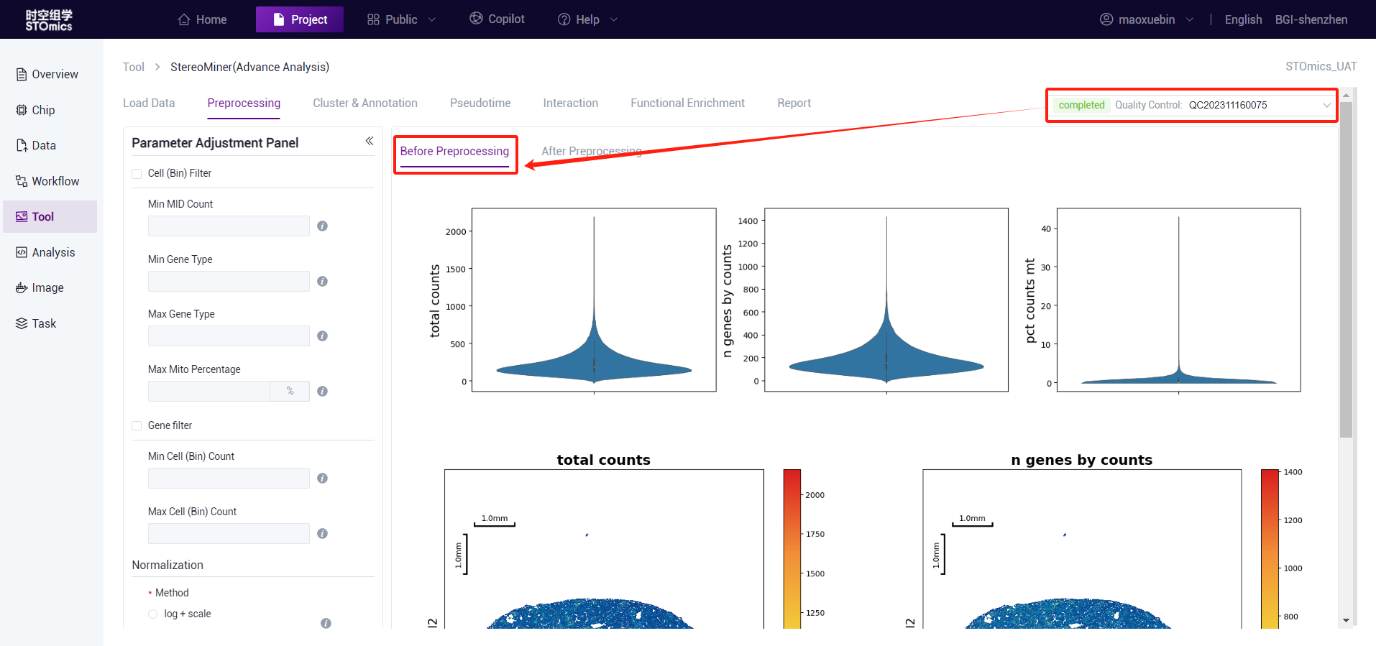
Task: Open the Quality Control task dropdown
Action: pyautogui.click(x=1192, y=105)
